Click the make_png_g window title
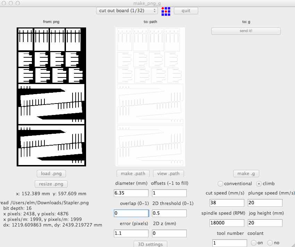The height and width of the screenshot is (247, 295). (147, 3)
